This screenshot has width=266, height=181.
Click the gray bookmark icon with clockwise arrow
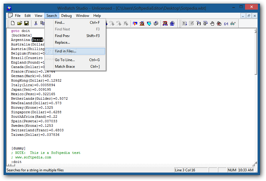coord(112,23)
